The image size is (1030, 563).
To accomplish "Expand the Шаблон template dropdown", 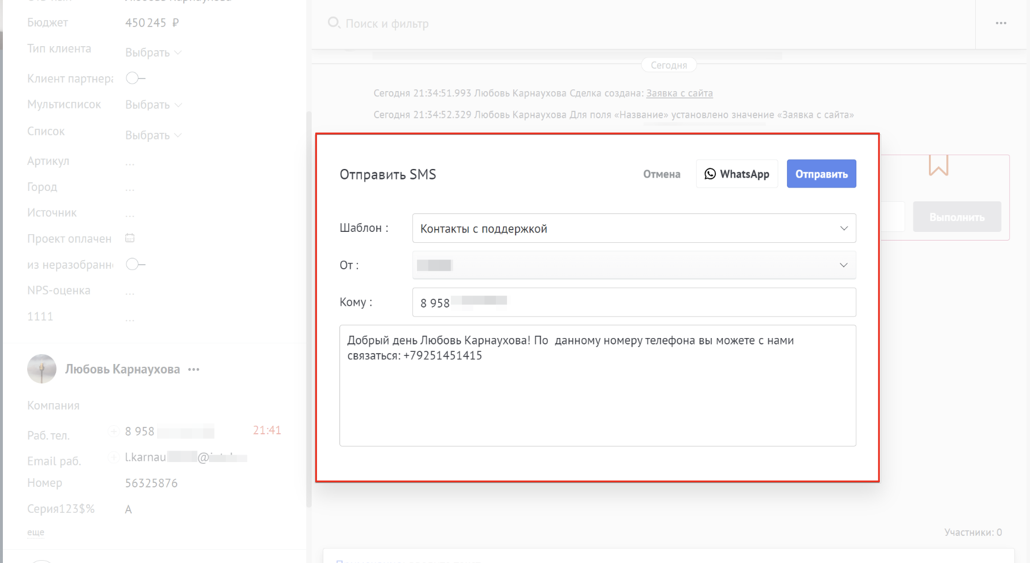I will (634, 228).
